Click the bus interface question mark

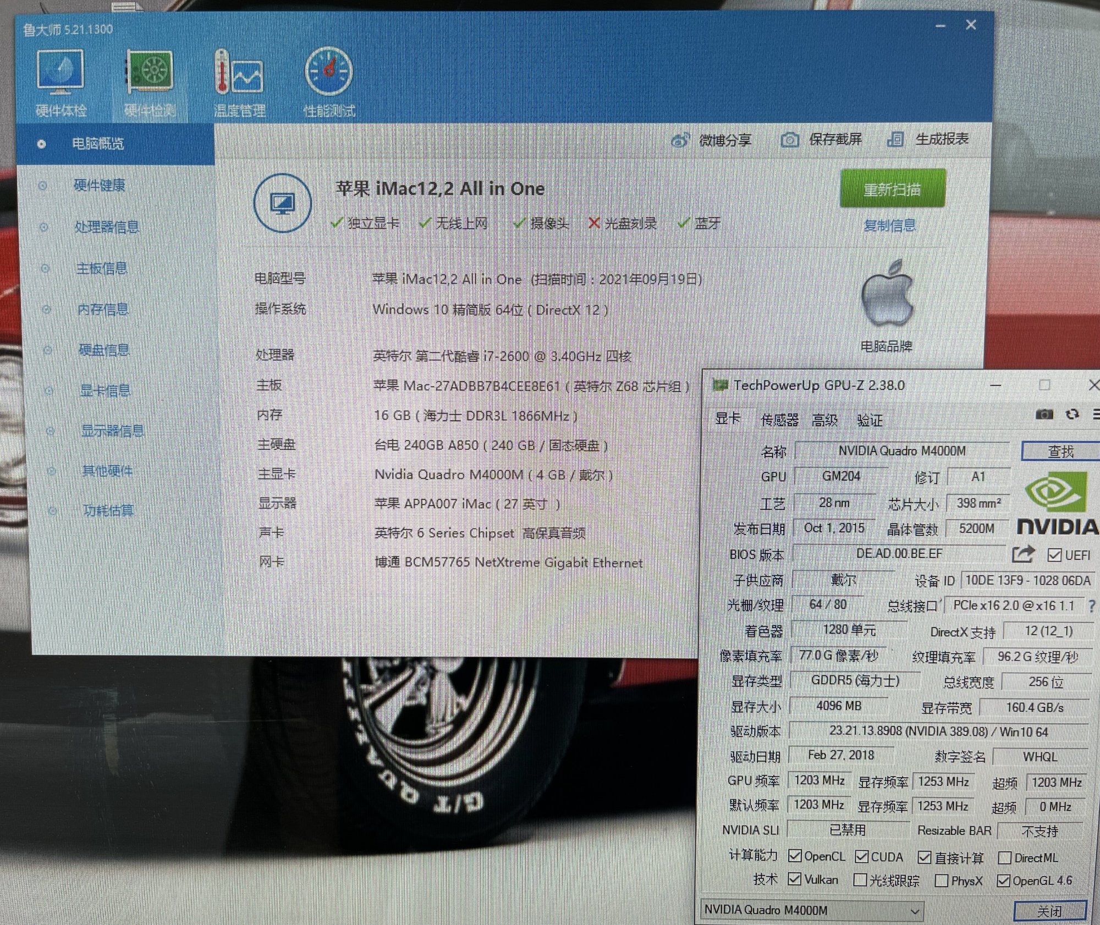(1092, 606)
